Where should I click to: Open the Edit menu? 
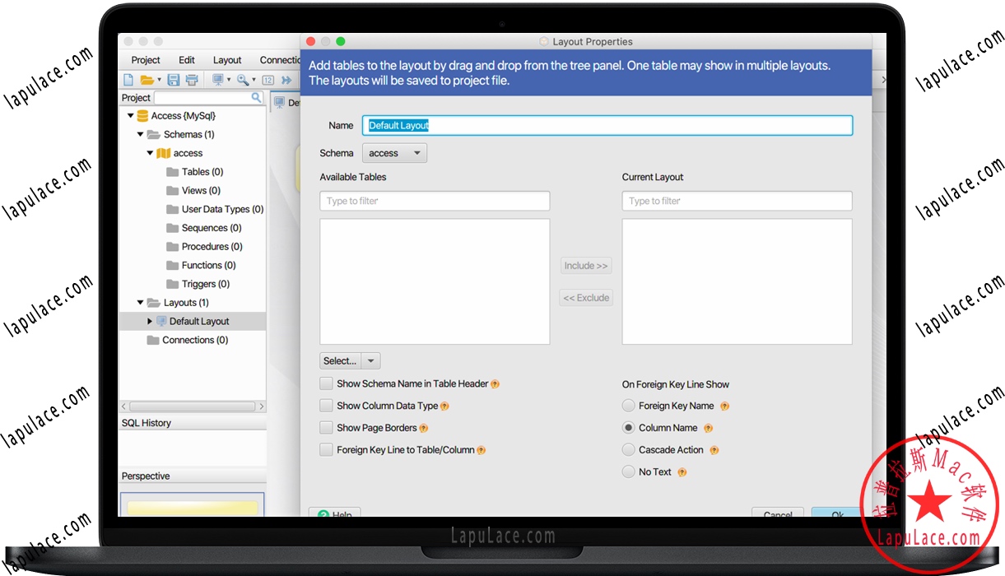tap(187, 60)
